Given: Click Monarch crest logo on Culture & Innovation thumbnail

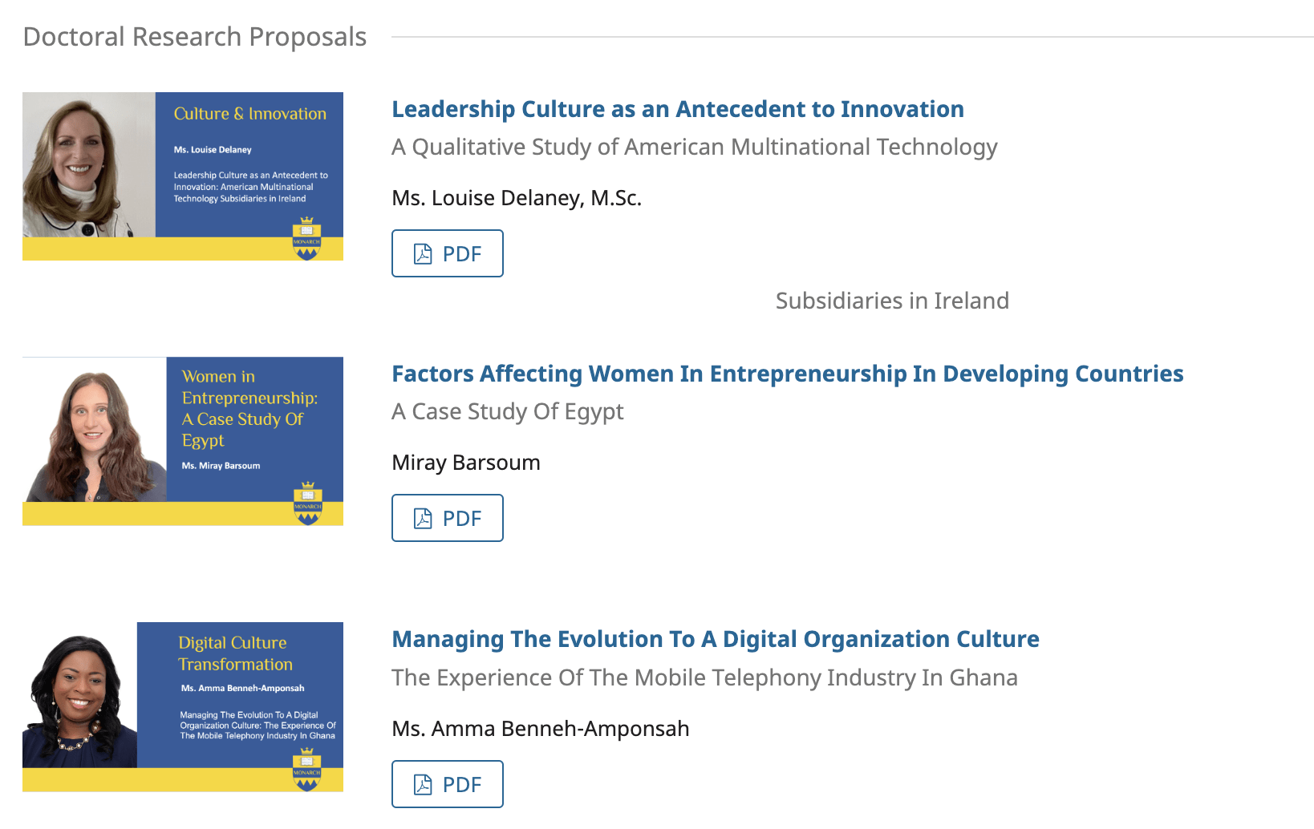Looking at the screenshot, I should (x=306, y=238).
